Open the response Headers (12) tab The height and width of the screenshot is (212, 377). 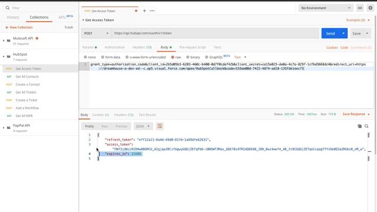pos(124,115)
